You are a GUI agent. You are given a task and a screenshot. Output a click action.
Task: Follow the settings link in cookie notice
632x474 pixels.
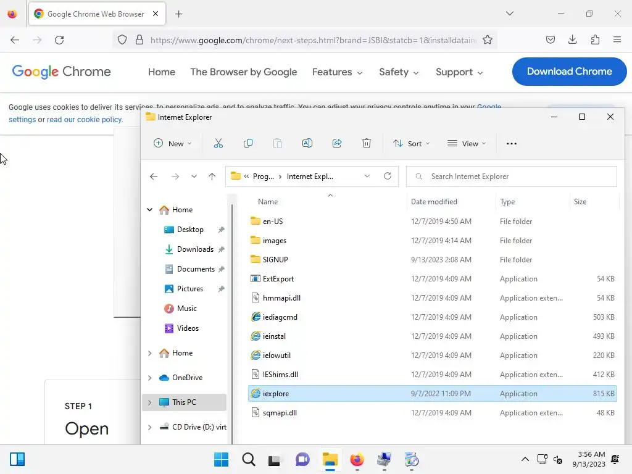coord(22,120)
